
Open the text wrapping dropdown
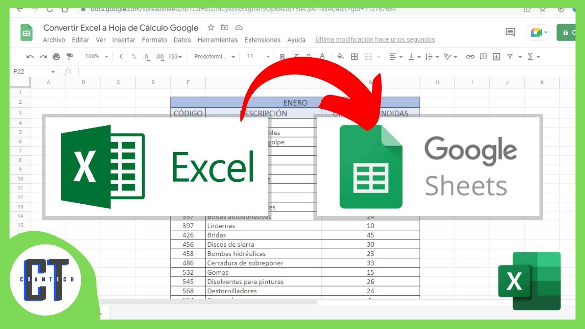tap(432, 57)
